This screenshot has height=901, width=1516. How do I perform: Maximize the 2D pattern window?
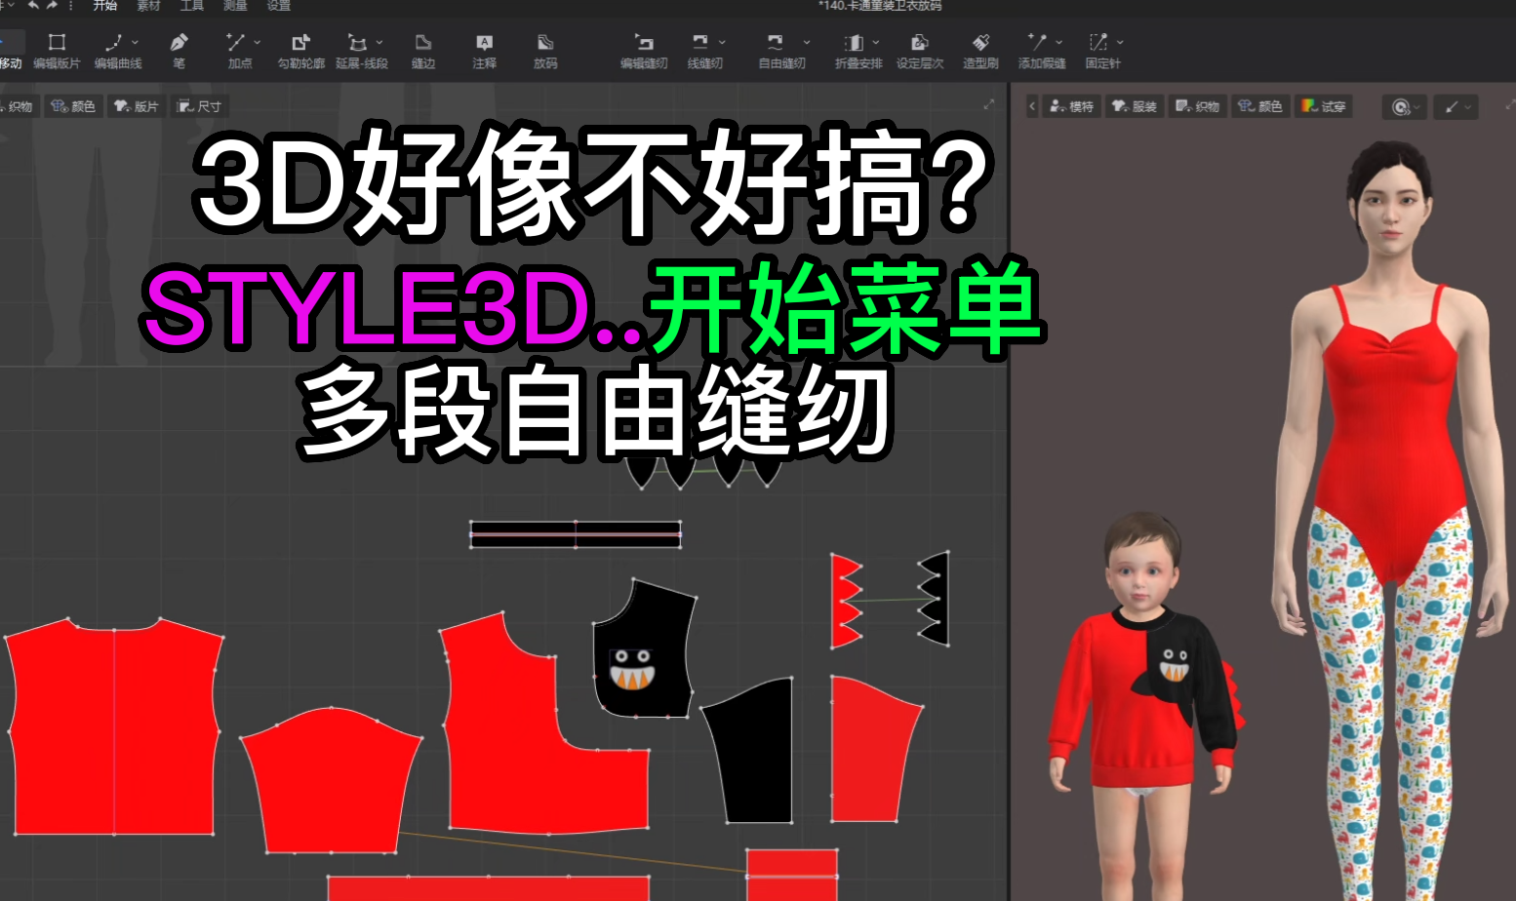pyautogui.click(x=989, y=104)
